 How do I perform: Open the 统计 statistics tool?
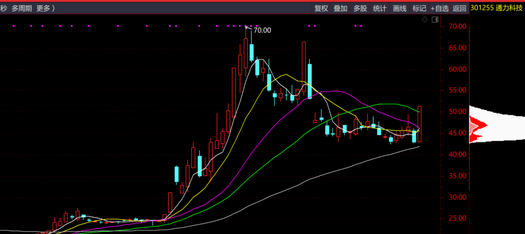click(x=380, y=8)
